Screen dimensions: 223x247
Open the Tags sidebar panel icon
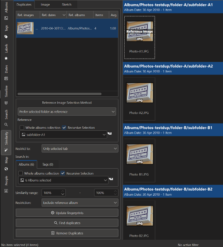coord(6,37)
